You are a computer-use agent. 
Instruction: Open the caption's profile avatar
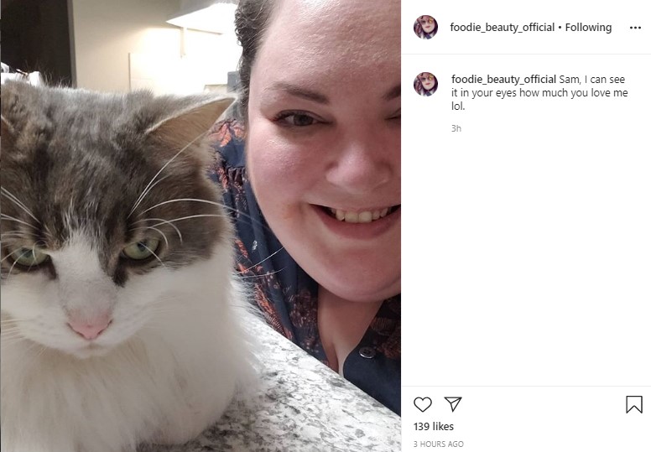[425, 84]
